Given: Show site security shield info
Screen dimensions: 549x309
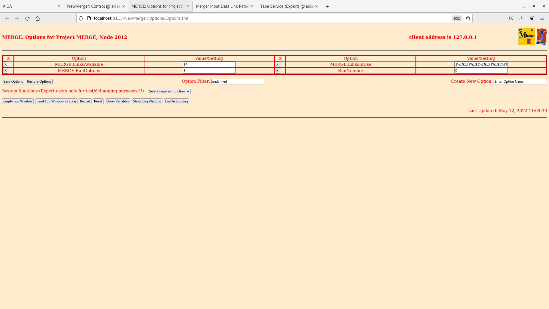Looking at the screenshot, I should (81, 18).
